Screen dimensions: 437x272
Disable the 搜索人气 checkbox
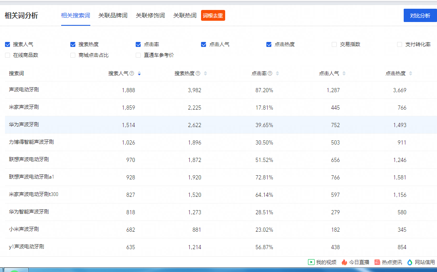click(x=7, y=44)
